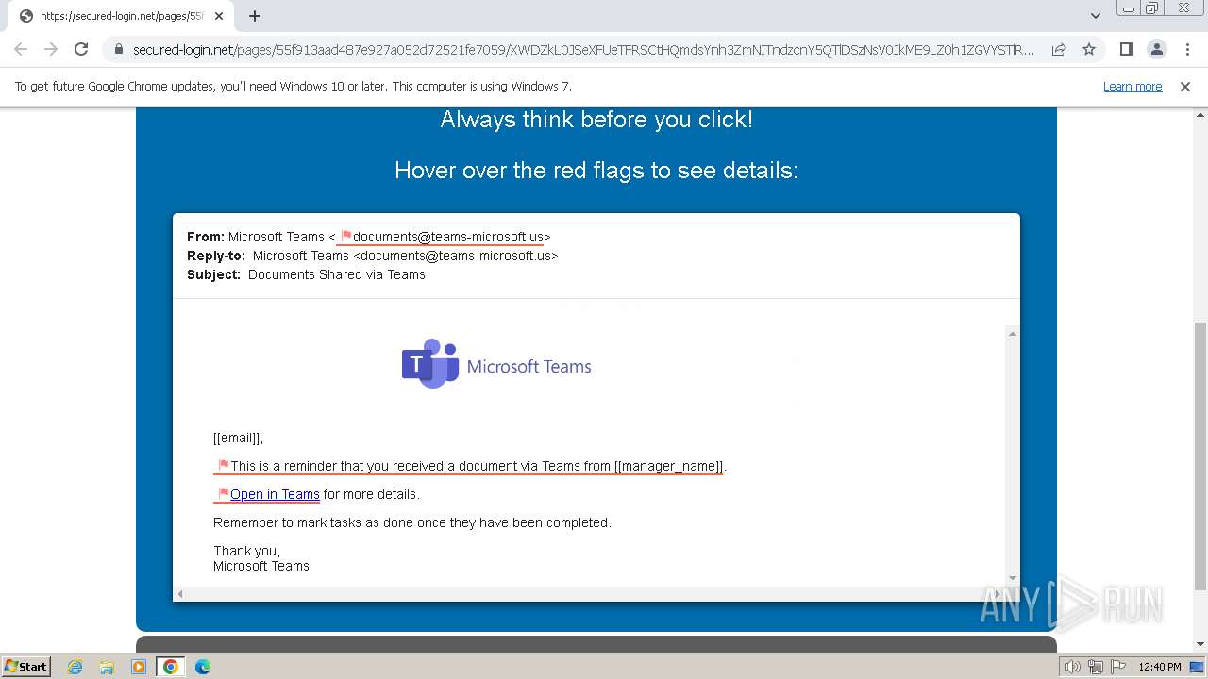View site information via padlock icon
The width and height of the screenshot is (1208, 679).
(x=118, y=49)
